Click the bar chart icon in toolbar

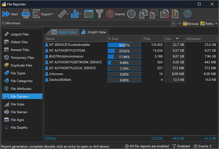point(75,14)
